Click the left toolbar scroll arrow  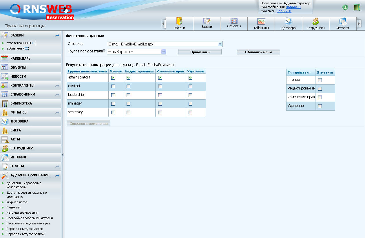tap(163, 23)
